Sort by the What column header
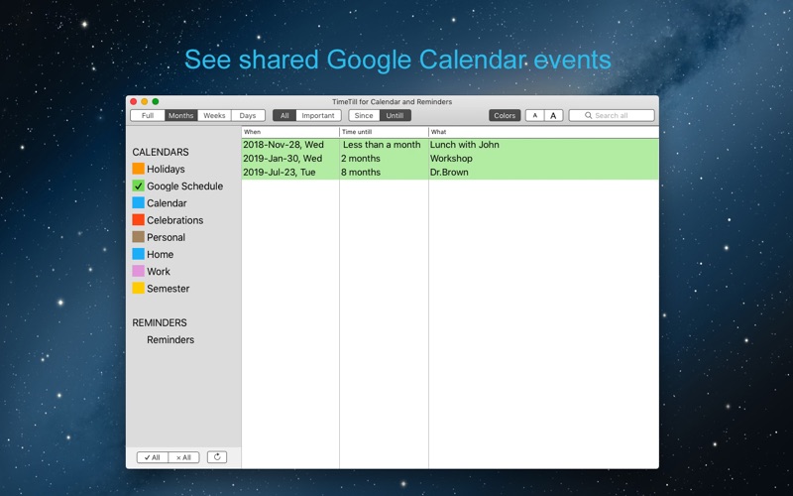793x496 pixels. pyautogui.click(x=543, y=132)
